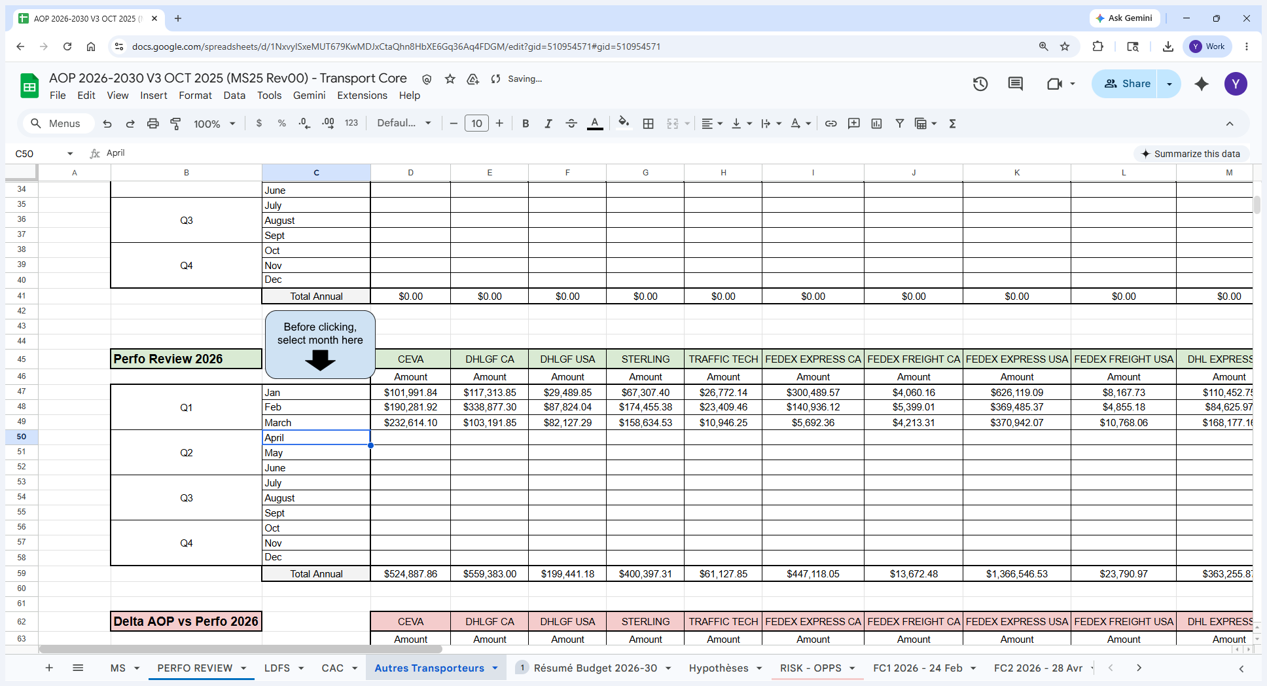Switch to the Hypothèses sheet tab

(719, 668)
